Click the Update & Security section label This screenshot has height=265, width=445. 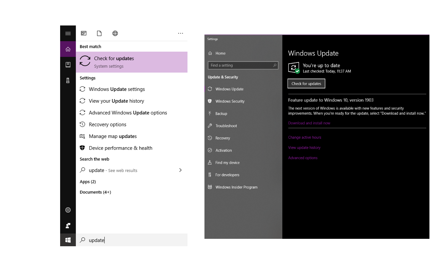click(x=223, y=77)
